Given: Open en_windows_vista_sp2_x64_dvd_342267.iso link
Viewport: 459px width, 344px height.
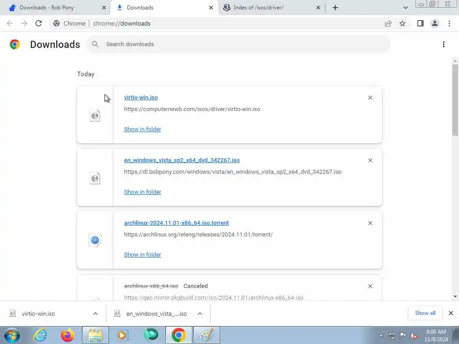Looking at the screenshot, I should (x=182, y=160).
